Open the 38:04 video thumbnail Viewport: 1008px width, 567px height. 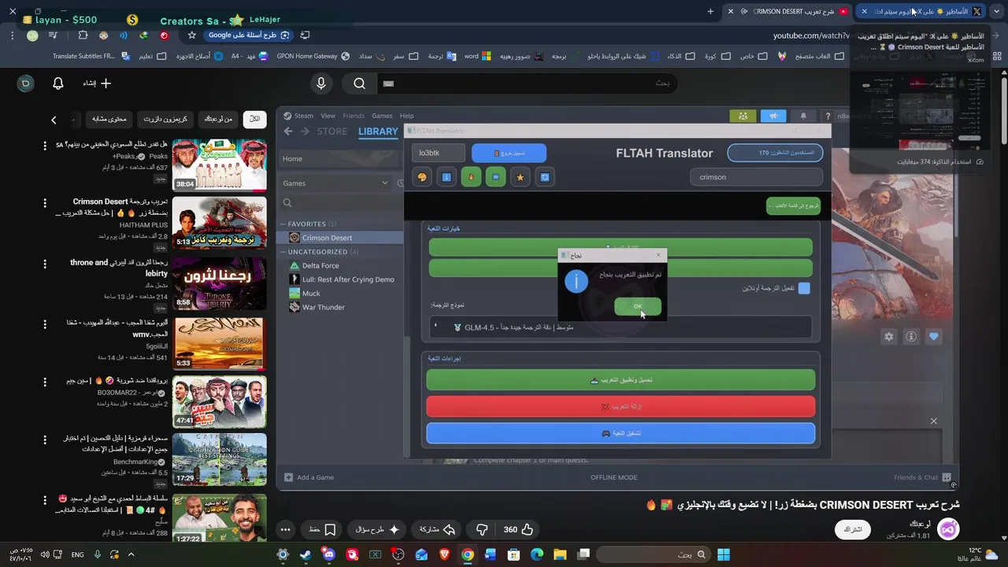click(x=220, y=165)
